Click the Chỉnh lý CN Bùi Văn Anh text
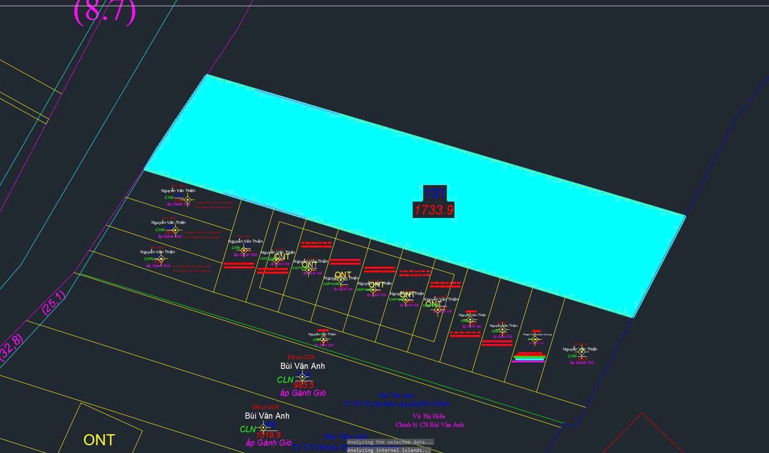 [x=430, y=425]
